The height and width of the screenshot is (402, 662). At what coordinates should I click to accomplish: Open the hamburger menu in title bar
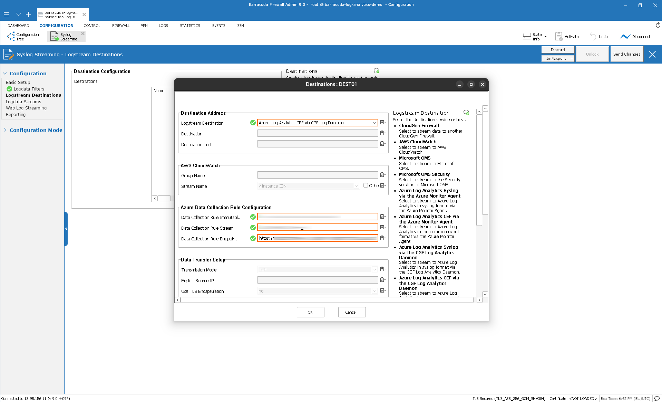(6, 14)
